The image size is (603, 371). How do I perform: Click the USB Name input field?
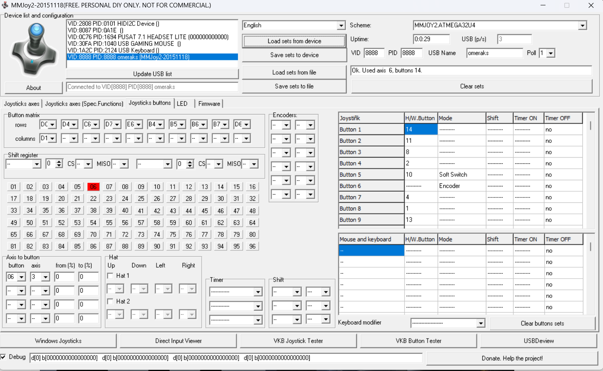pyautogui.click(x=494, y=53)
